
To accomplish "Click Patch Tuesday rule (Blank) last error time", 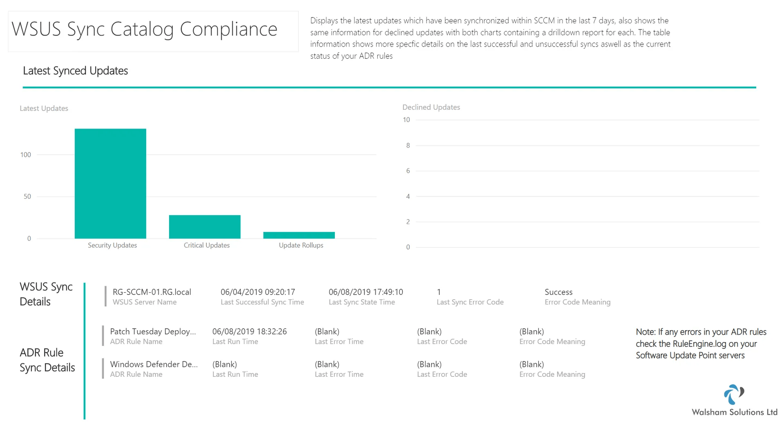I will (327, 331).
